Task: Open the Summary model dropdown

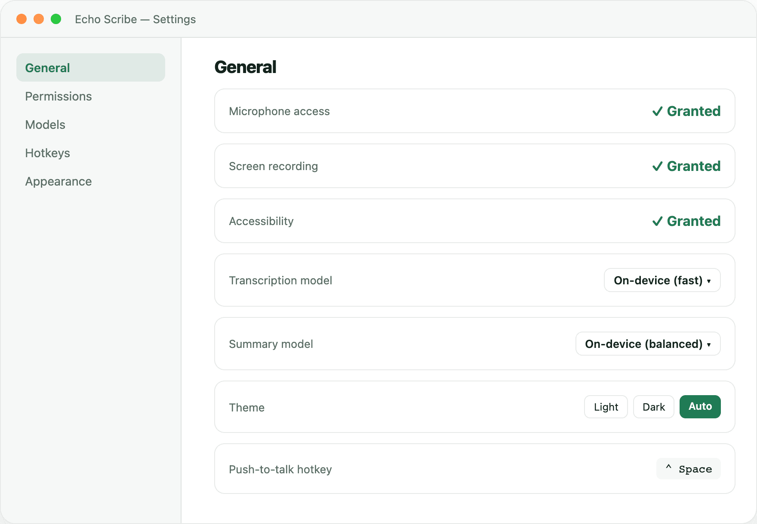Action: coord(648,344)
